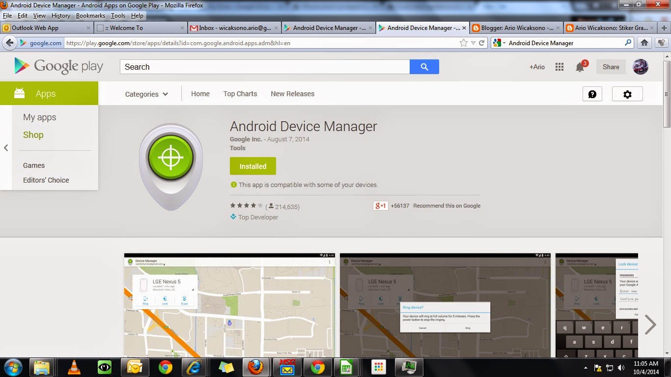671x377 pixels.
Task: Open the first LGE Nexus 5 map screenshot
Action: pyautogui.click(x=229, y=305)
